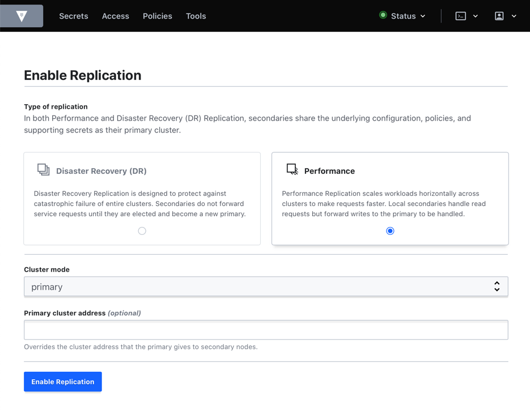Open the Secrets menu
This screenshot has width=530, height=416.
point(74,16)
